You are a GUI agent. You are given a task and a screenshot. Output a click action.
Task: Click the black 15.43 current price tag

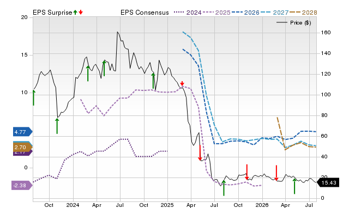coord(328,182)
